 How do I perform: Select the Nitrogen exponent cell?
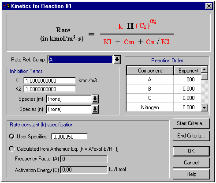click(x=187, y=107)
